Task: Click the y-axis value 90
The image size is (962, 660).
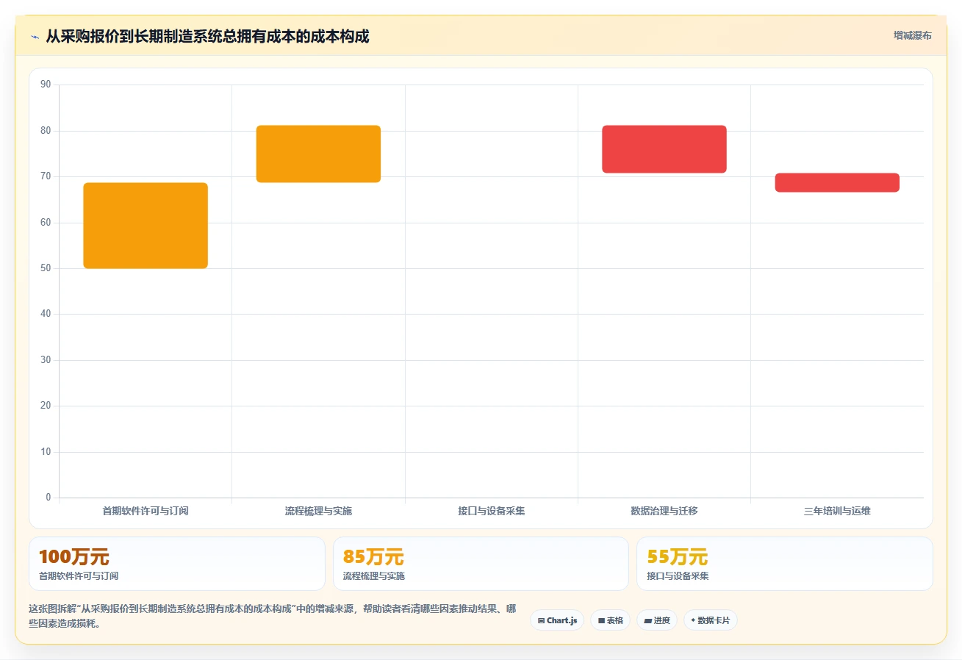Action: click(x=46, y=85)
